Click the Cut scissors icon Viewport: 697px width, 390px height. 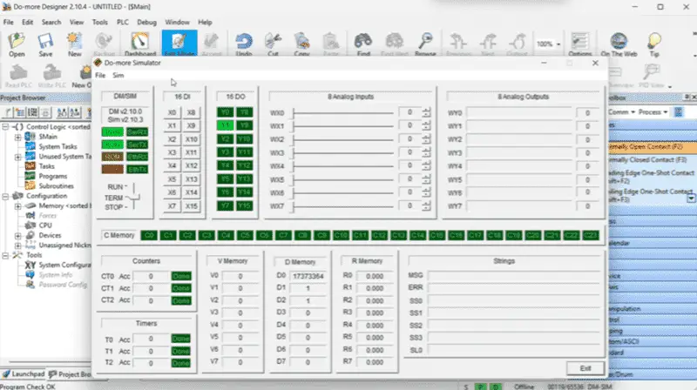coord(273,44)
